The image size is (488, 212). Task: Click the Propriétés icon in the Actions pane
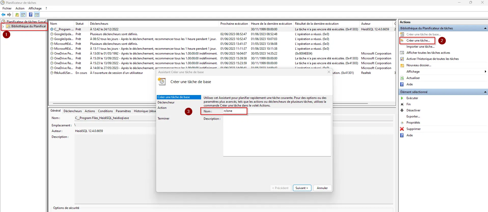tap(402, 123)
